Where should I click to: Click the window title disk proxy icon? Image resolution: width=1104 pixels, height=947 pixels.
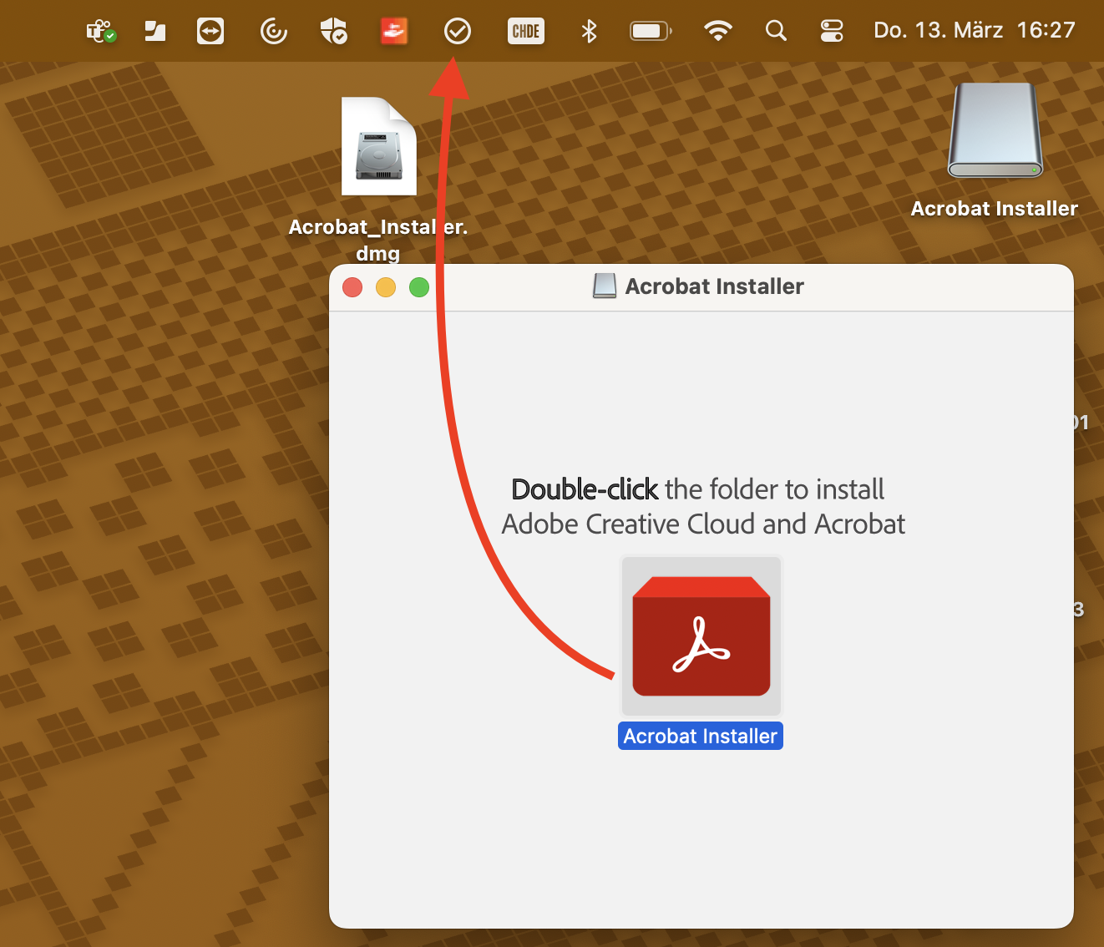(x=605, y=286)
